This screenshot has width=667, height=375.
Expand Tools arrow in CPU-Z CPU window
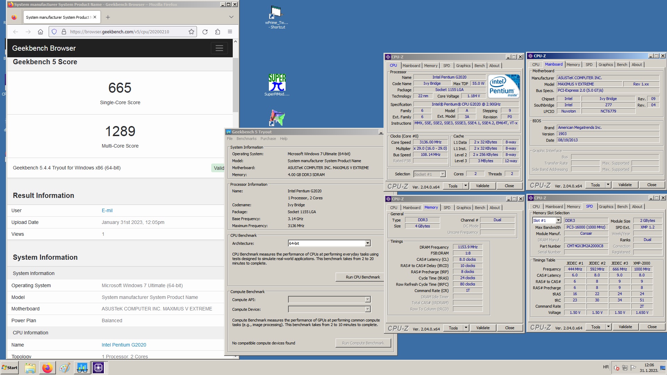point(466,186)
